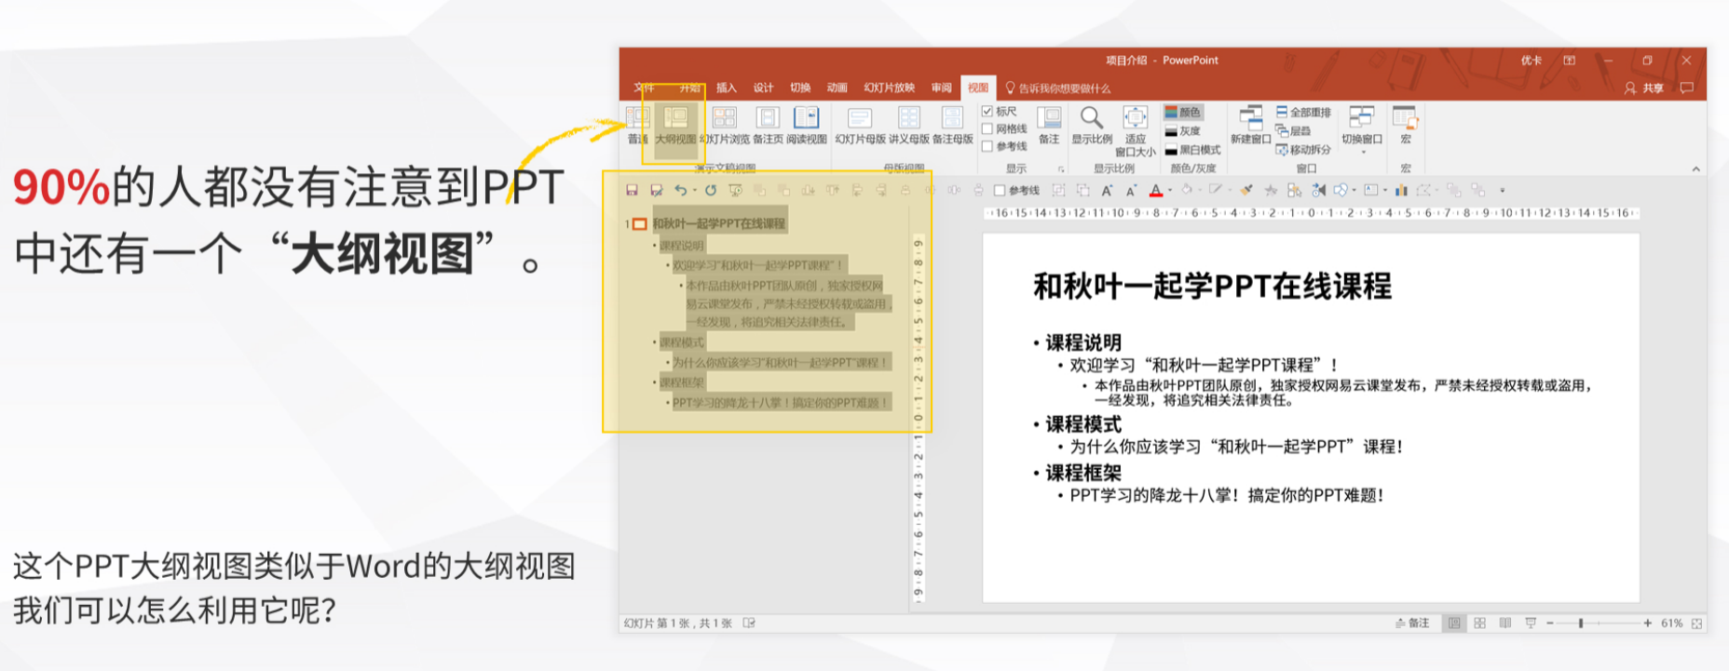Image resolution: width=1729 pixels, height=671 pixels.
Task: Check 参考线 checkbox in quick toolbar
Action: [x=1000, y=191]
